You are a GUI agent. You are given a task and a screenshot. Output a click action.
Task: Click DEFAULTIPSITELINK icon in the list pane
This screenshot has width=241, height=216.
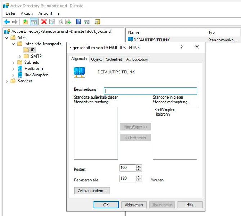pos(130,40)
